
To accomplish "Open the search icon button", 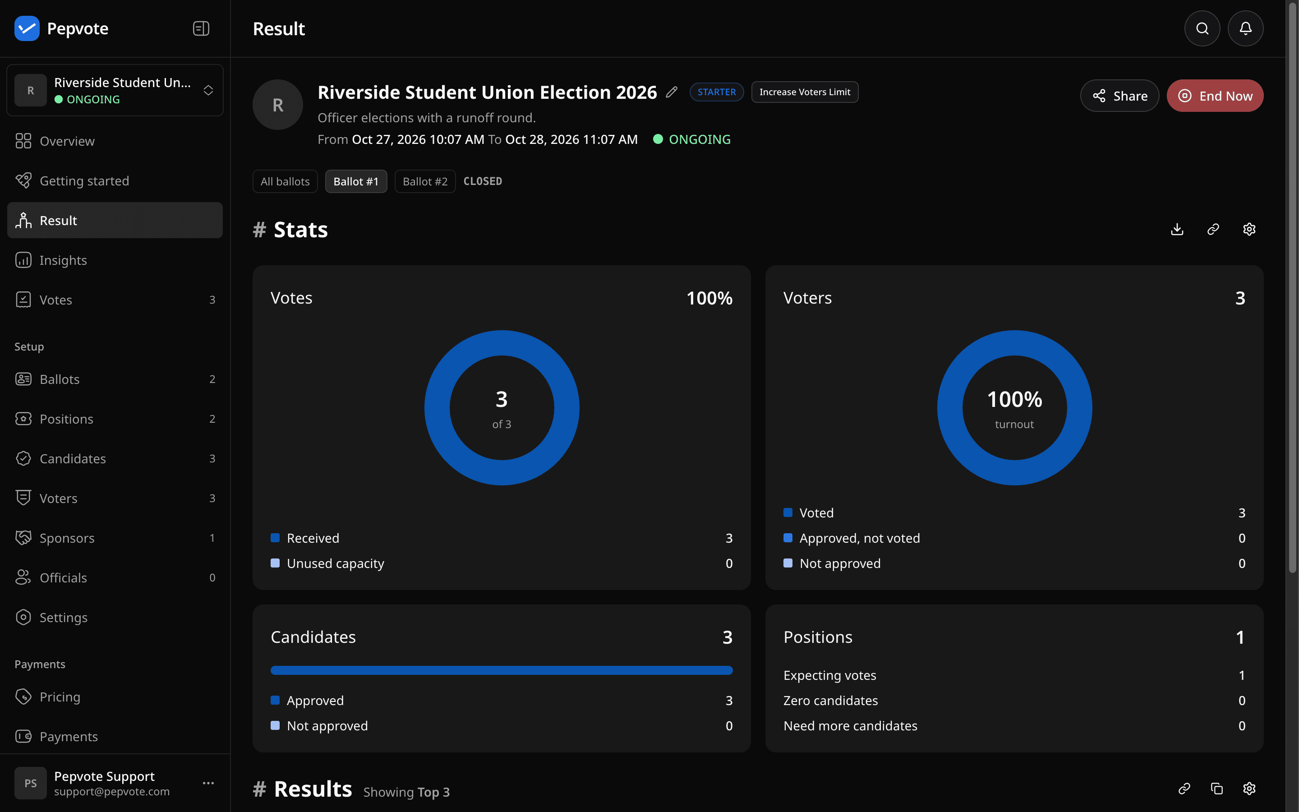I will 1202,28.
